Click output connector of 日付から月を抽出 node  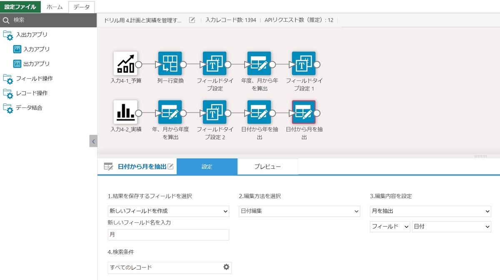(317, 113)
